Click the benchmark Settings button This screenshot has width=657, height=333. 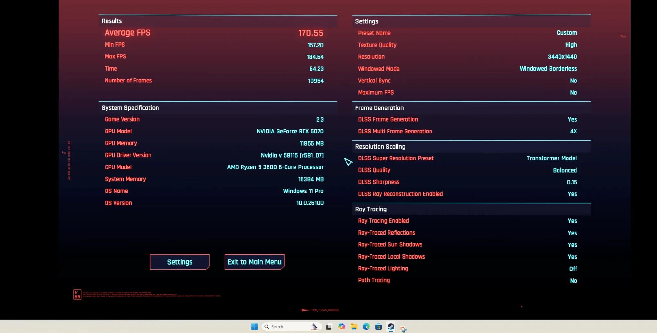180,262
